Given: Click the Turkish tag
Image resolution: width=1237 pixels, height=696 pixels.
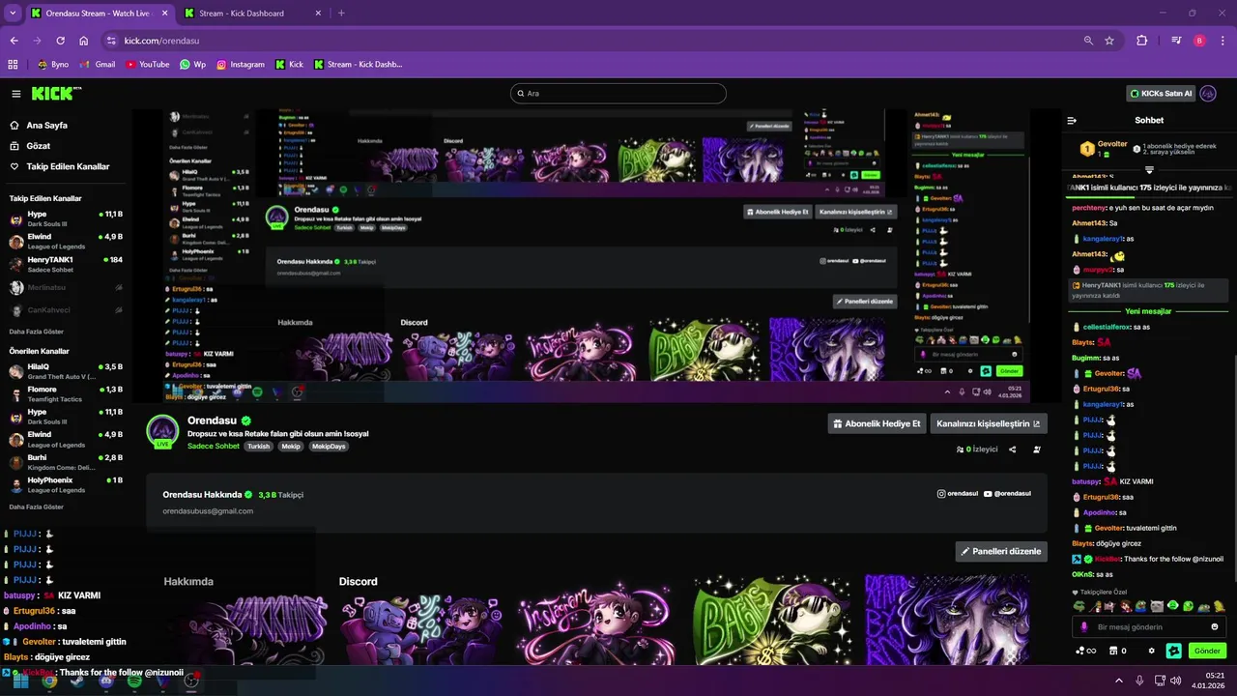Looking at the screenshot, I should point(258,447).
